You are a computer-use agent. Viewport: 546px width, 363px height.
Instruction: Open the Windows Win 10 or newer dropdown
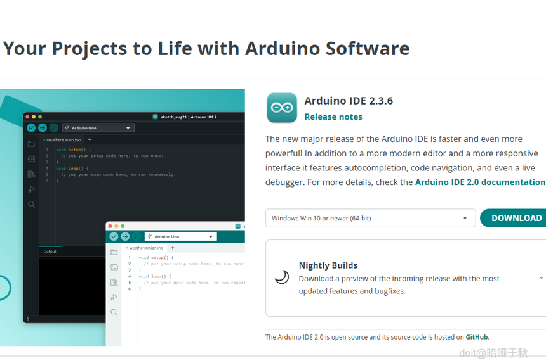[x=371, y=218]
